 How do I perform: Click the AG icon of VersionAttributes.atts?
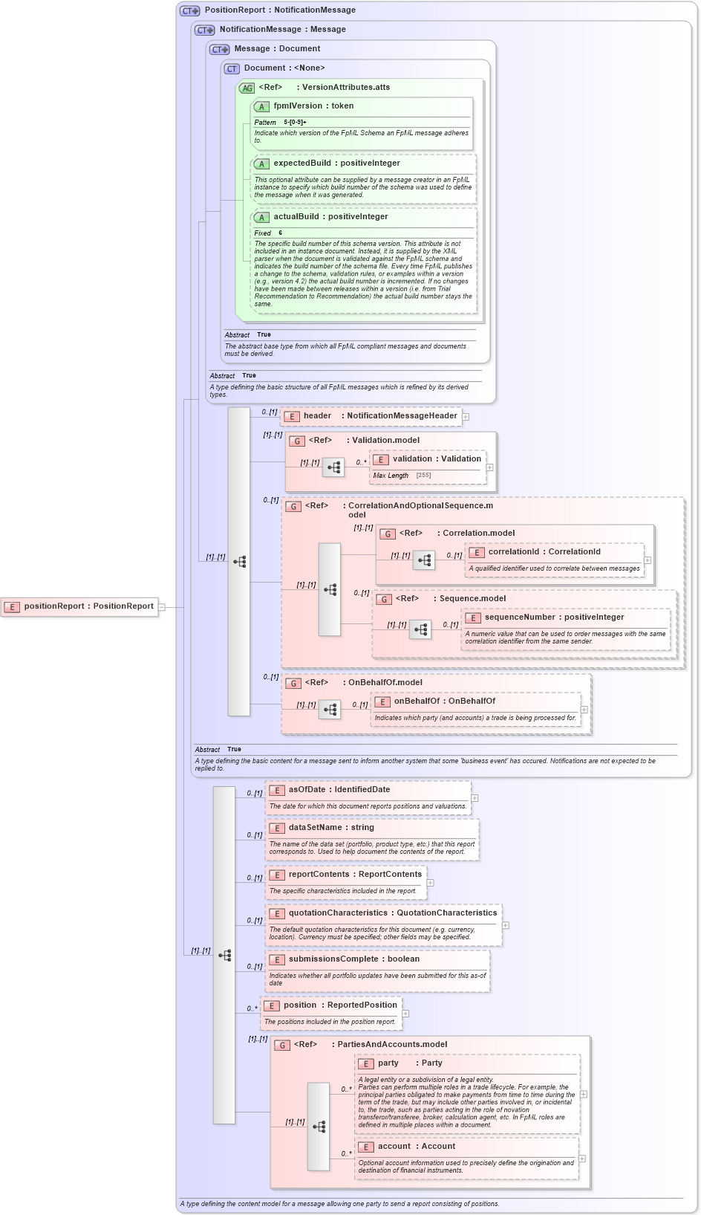tap(247, 88)
